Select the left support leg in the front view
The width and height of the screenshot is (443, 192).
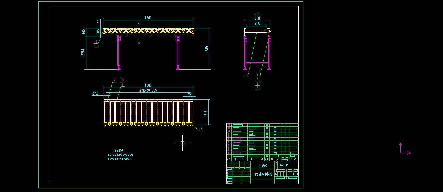119,53
